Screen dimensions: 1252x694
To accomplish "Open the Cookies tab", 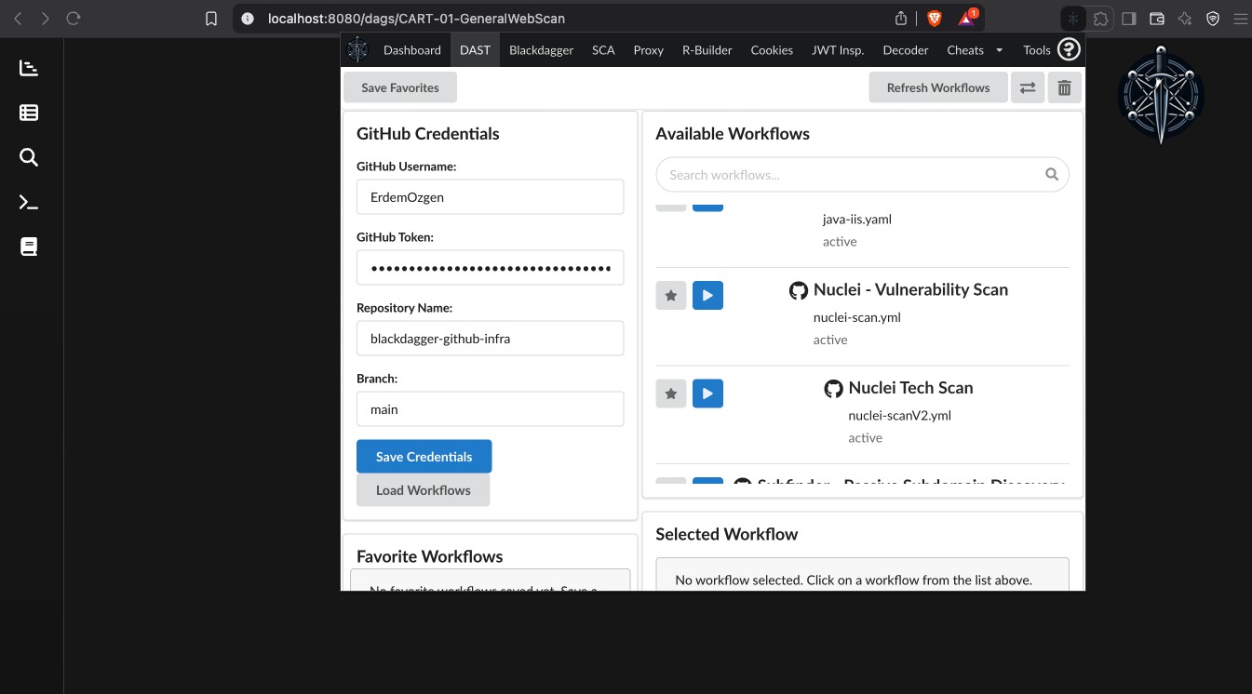I will (772, 50).
